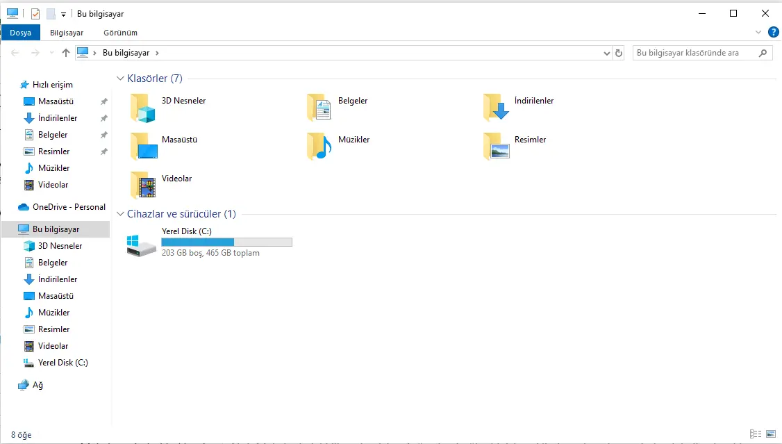Click the New folder icon in title bar
The width and height of the screenshot is (782, 444).
[51, 14]
